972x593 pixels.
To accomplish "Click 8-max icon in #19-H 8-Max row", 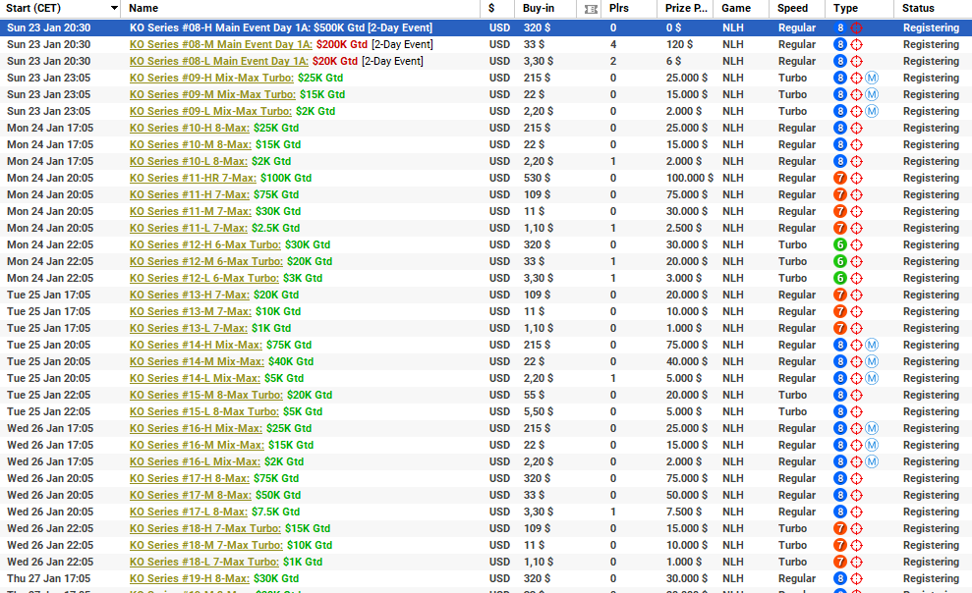I will [x=840, y=579].
